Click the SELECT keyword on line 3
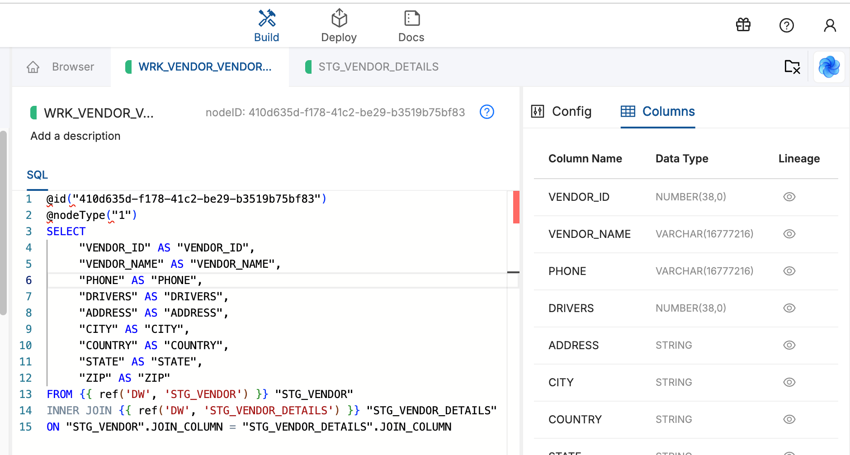The height and width of the screenshot is (455, 850). (66, 232)
